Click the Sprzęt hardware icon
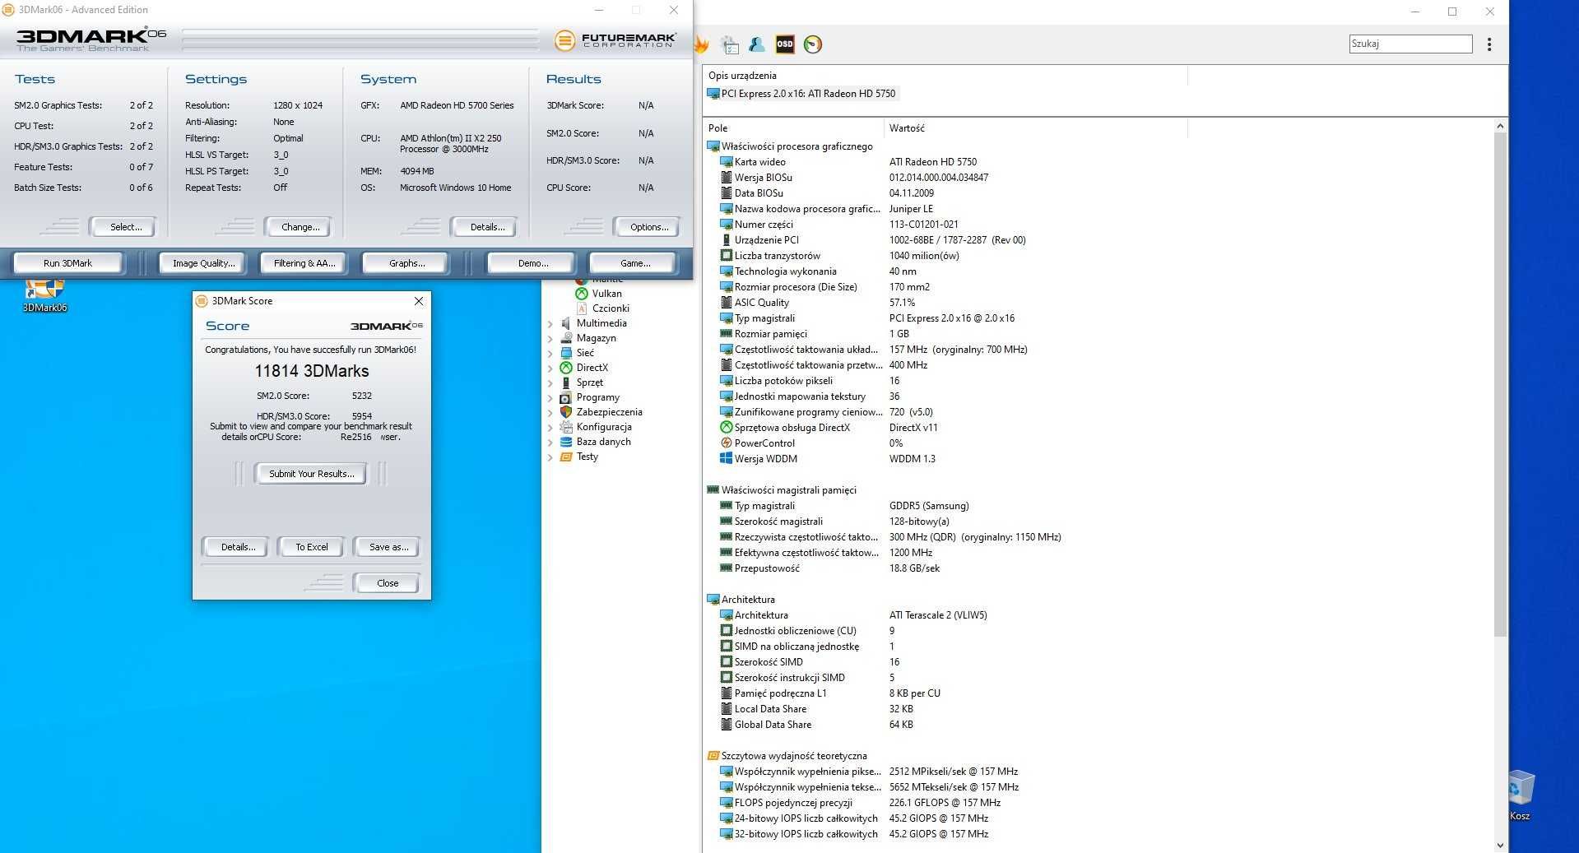The image size is (1579, 853). coord(566,382)
